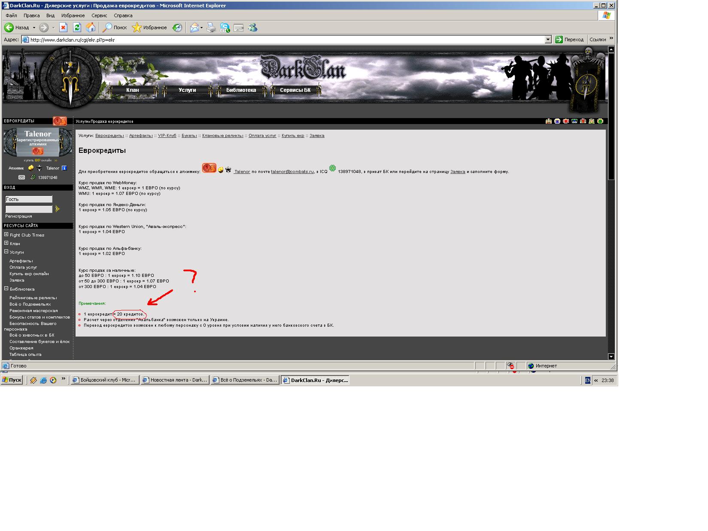Open the History clock icon
Screen dimensions: 708x531
tap(177, 27)
